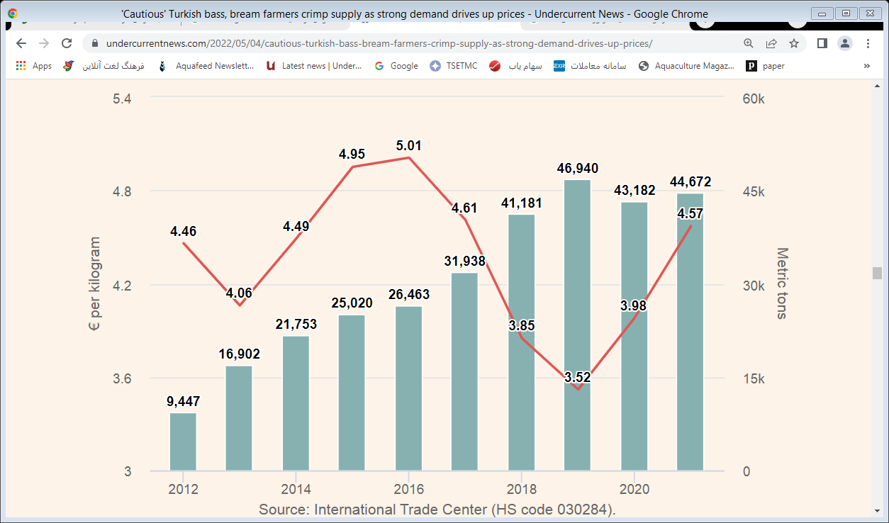Click the 2016 bar labeled 26,463
Viewport: 889px width, 523px height.
(408, 388)
